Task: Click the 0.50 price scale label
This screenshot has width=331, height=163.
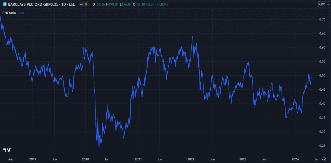Action: 322,75
